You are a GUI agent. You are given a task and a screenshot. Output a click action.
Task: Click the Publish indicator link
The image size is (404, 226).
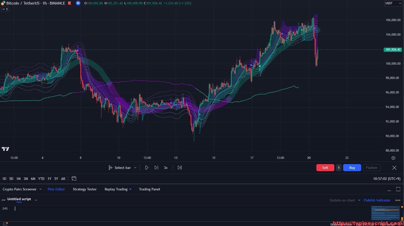coord(377,200)
